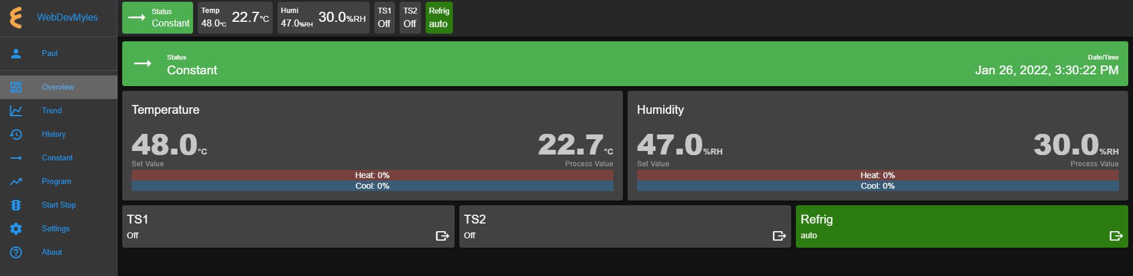Click the Temperature 22.7 process value
Image resolution: width=1133 pixels, height=276 pixels.
(x=576, y=145)
